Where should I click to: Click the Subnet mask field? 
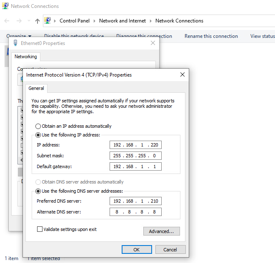click(x=135, y=156)
